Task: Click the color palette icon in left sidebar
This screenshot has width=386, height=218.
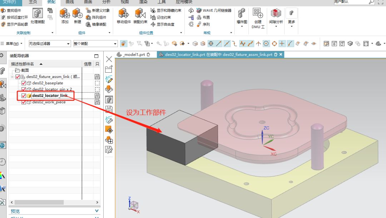Action: pos(3,175)
